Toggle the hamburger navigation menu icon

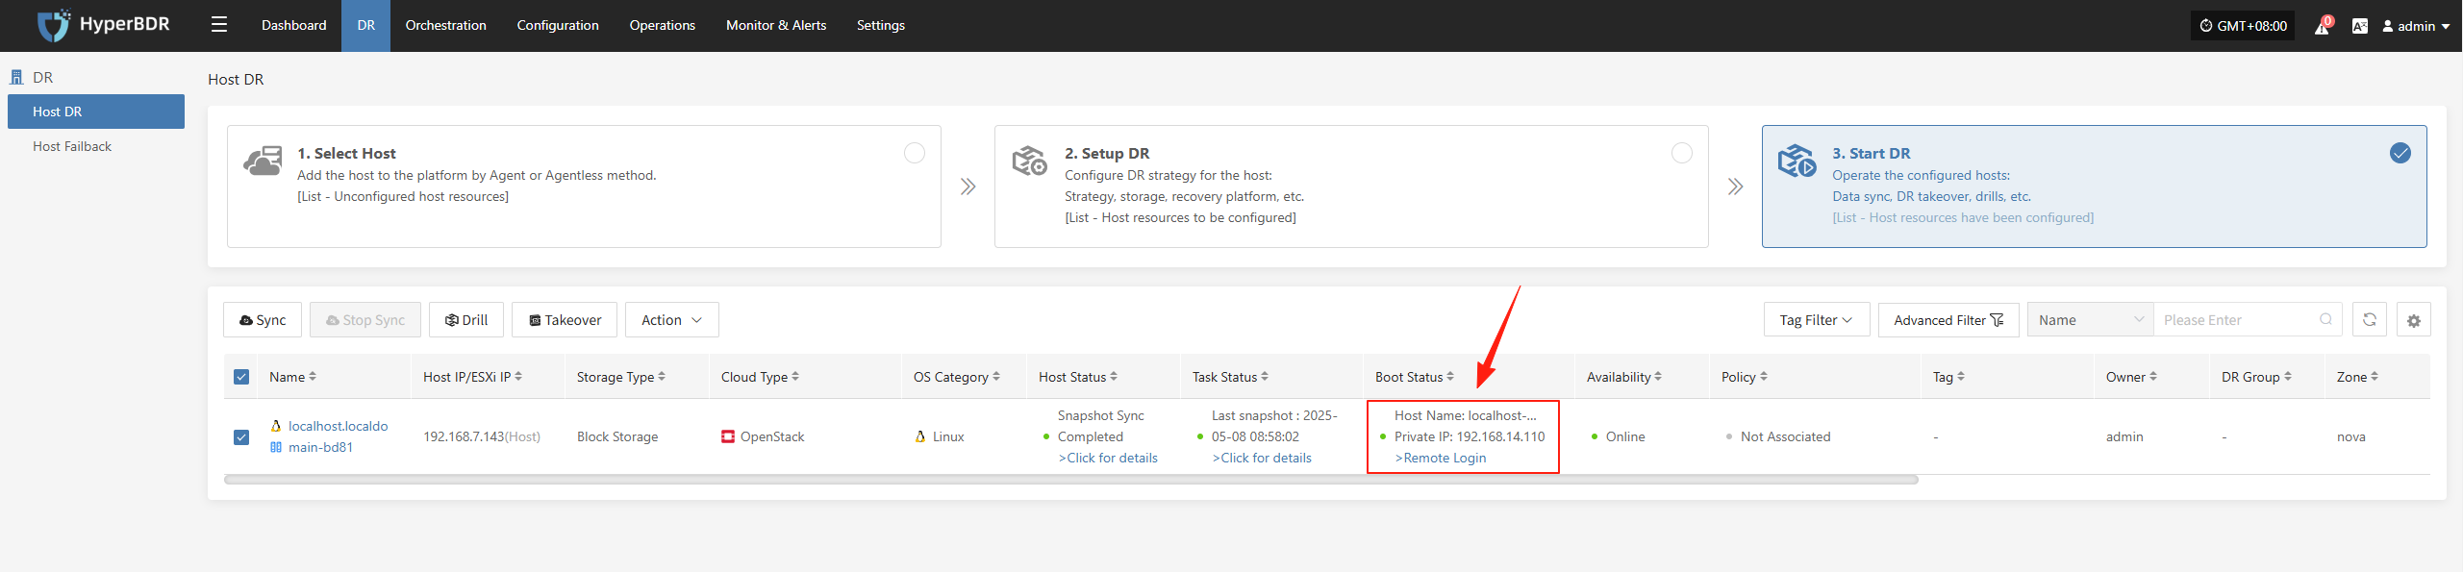[219, 25]
